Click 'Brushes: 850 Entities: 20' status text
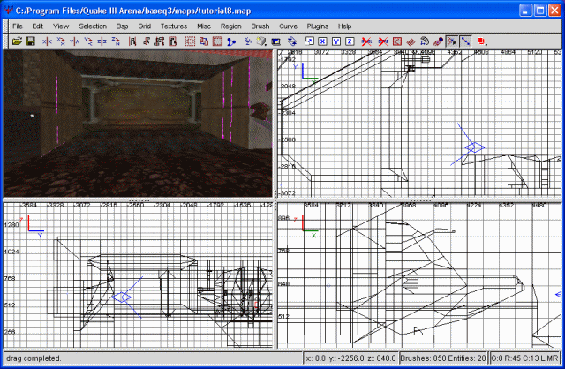Image resolution: width=565 pixels, height=369 pixels. [x=443, y=358]
